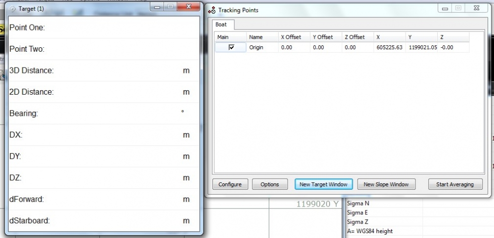Click the Tracking Points window icon
Viewport: 494px width, 238px height.
pyautogui.click(x=212, y=10)
